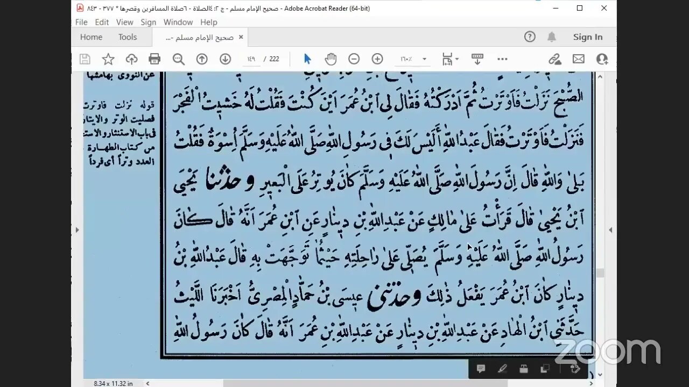Select the stamp tool in floating bar

coord(524,369)
